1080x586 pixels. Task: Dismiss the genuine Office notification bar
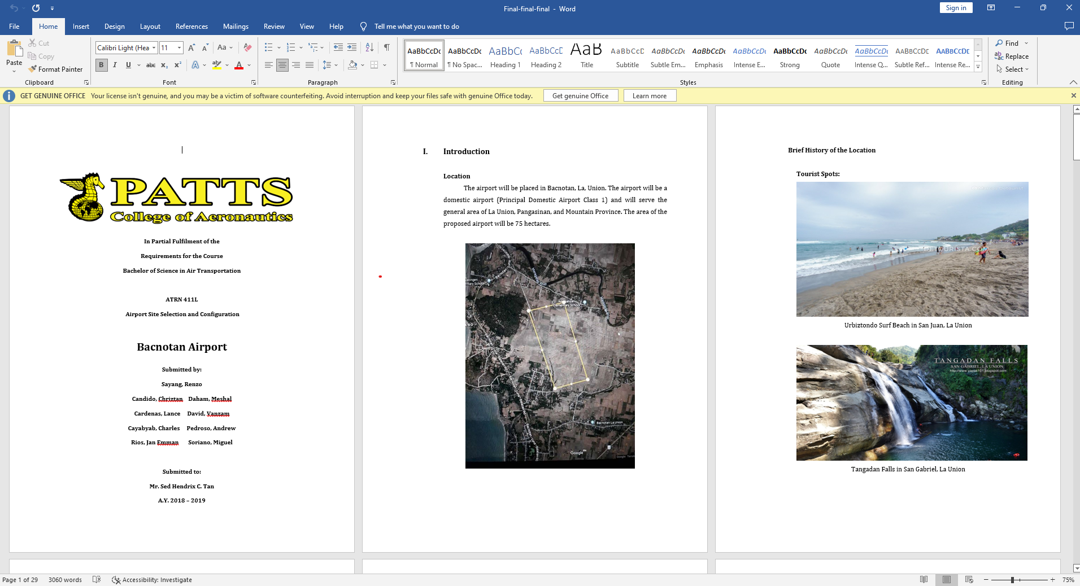click(1073, 96)
